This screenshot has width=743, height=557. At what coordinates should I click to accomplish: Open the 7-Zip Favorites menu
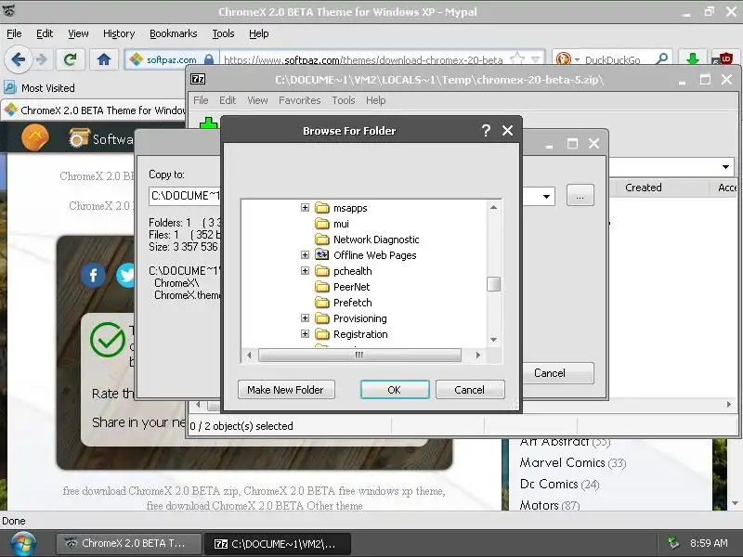(x=299, y=100)
